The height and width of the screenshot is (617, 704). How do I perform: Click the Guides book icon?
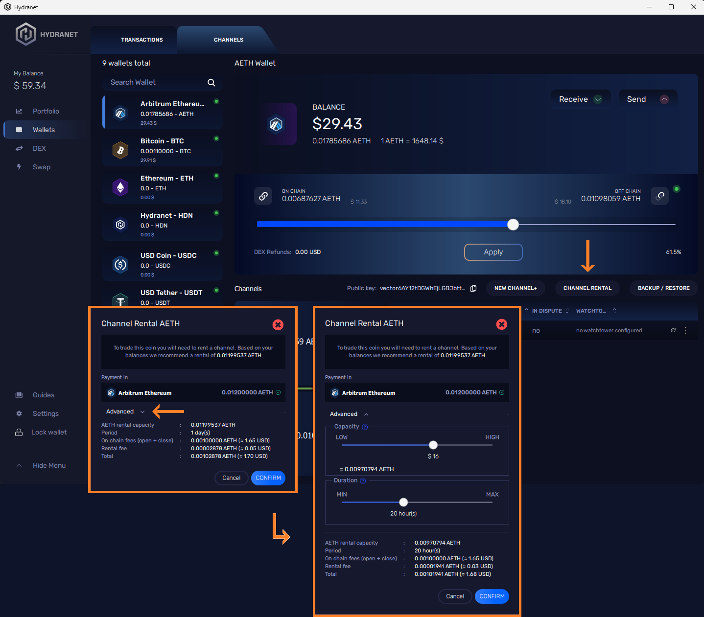(19, 395)
